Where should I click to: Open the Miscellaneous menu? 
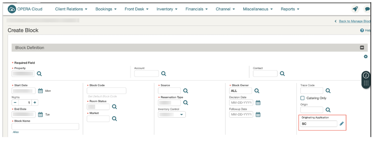click(258, 9)
